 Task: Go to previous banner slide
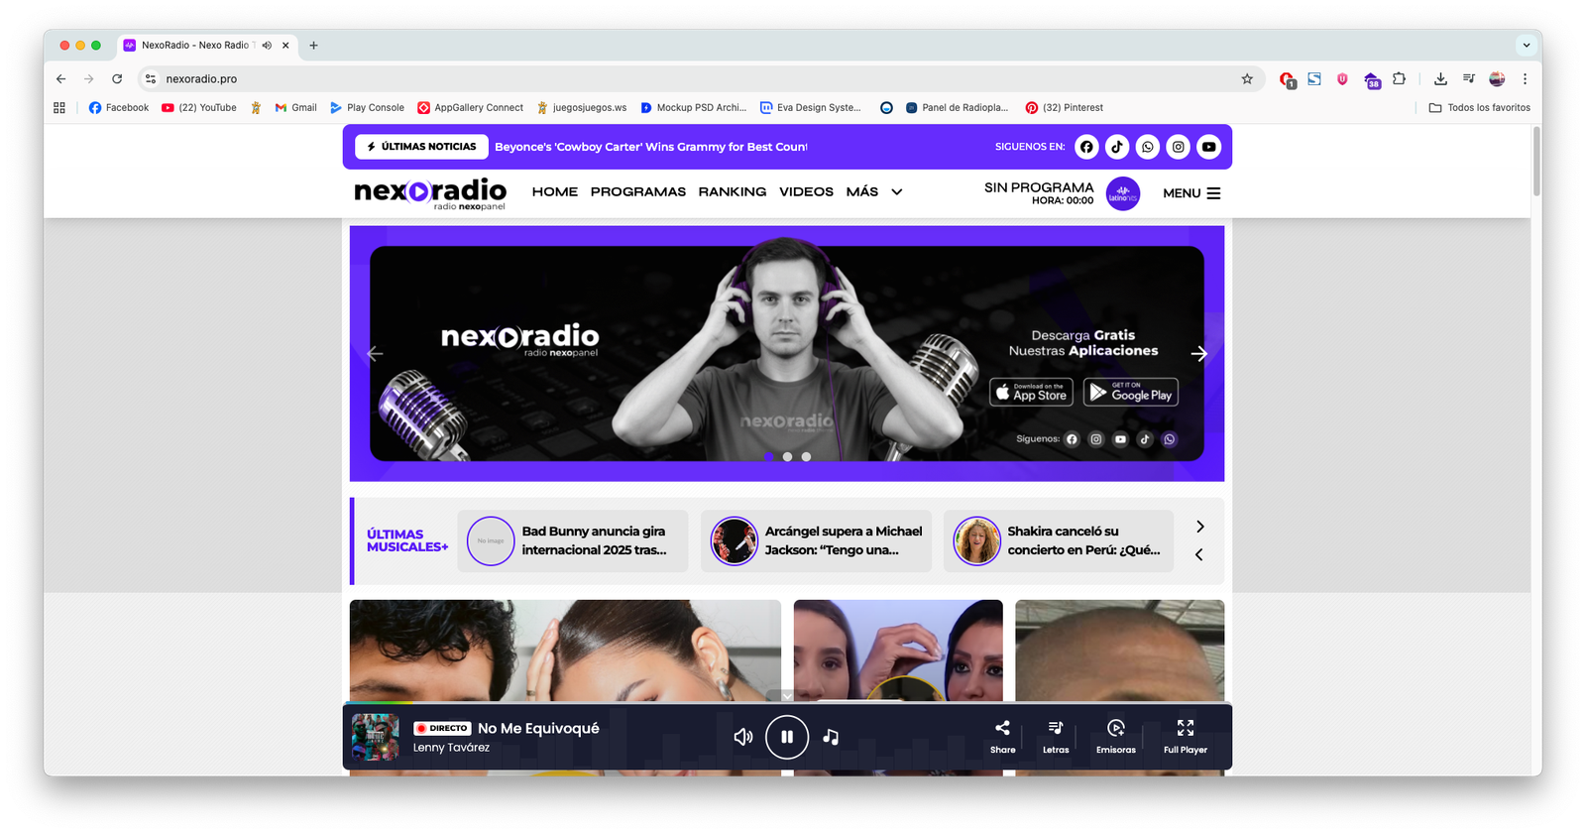tap(375, 354)
